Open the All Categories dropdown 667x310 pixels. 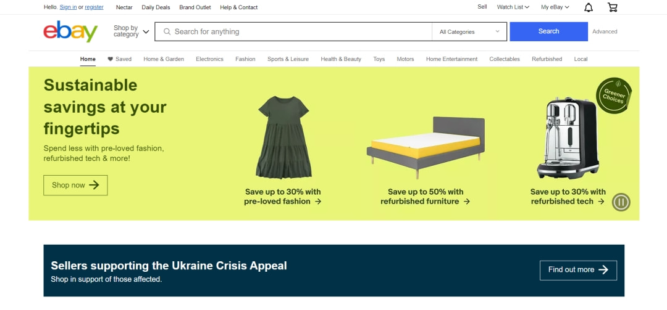(x=469, y=32)
